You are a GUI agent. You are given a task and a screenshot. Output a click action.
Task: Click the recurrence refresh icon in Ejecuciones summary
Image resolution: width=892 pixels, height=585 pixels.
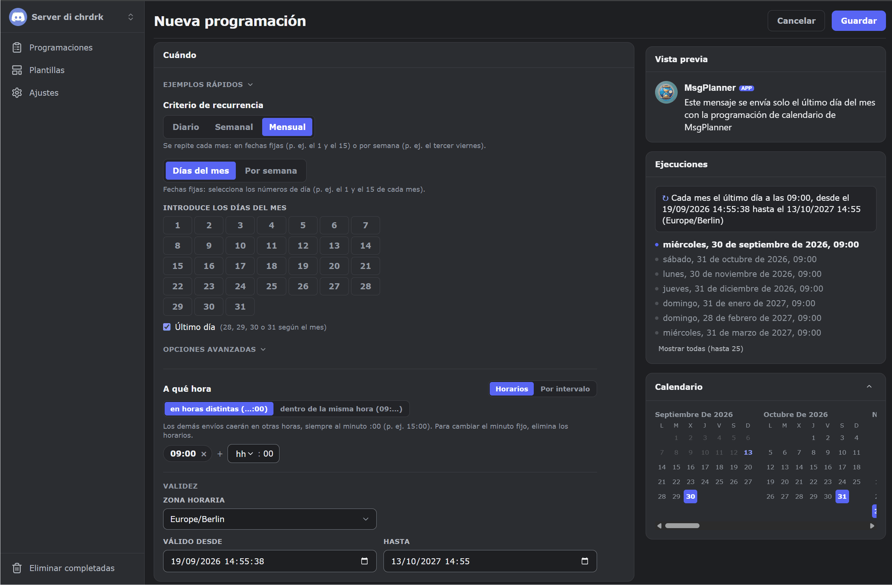pos(666,198)
